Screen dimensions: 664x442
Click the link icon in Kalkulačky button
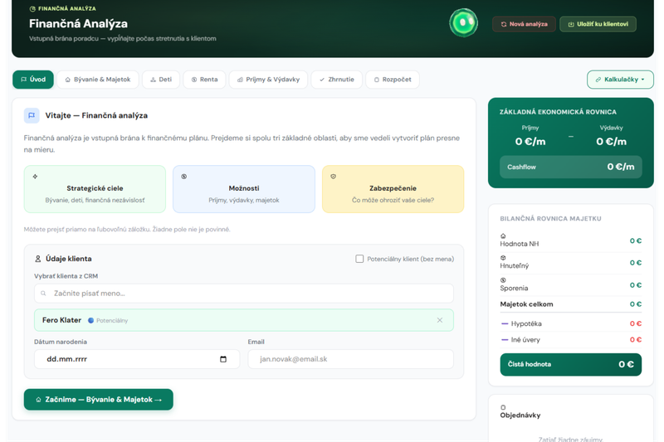[598, 80]
